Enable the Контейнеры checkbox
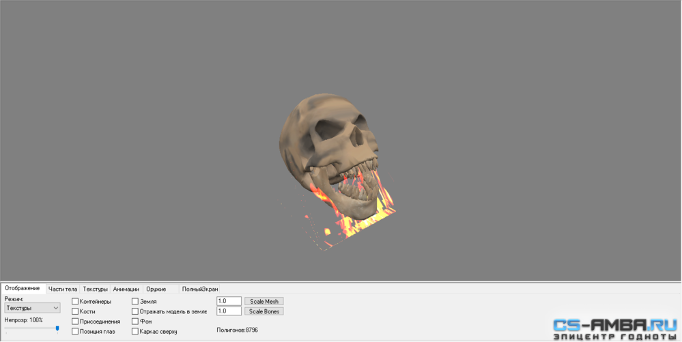The height and width of the screenshot is (342, 682). tap(75, 301)
